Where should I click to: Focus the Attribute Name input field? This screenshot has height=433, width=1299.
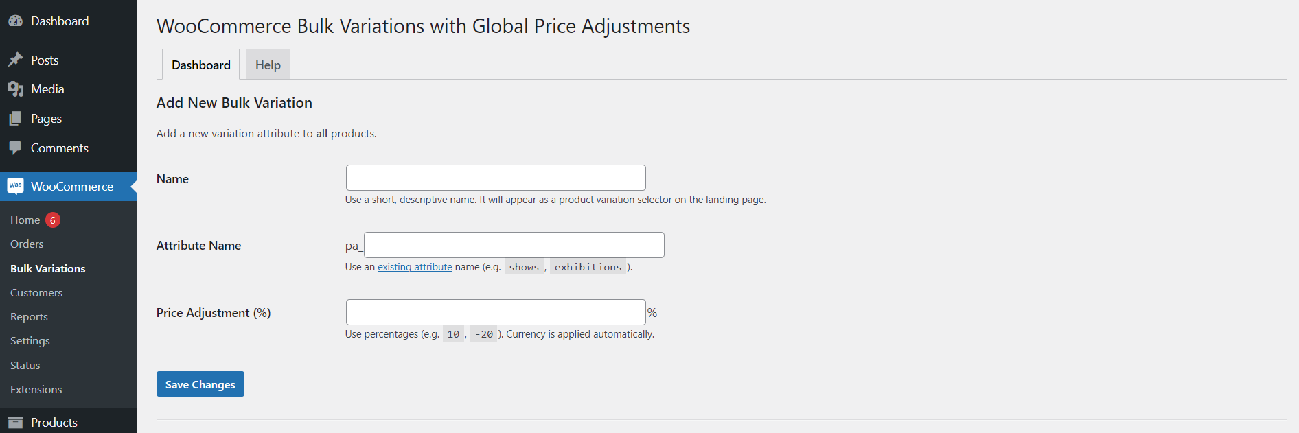coord(514,245)
